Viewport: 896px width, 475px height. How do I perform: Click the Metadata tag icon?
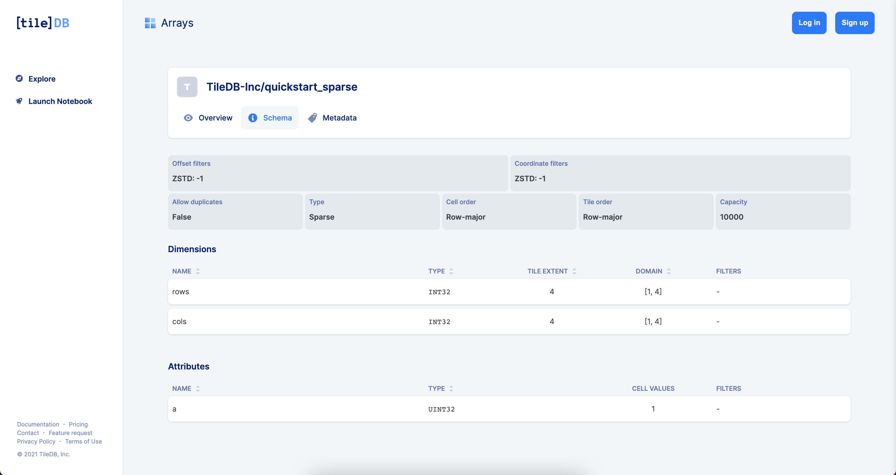click(312, 118)
